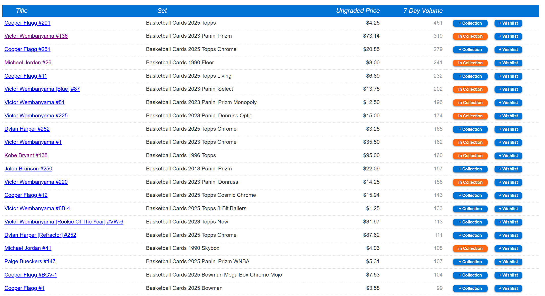545x296 pixels.
Task: Add Cooper Flagg #201 to wishlist
Action: coord(508,23)
